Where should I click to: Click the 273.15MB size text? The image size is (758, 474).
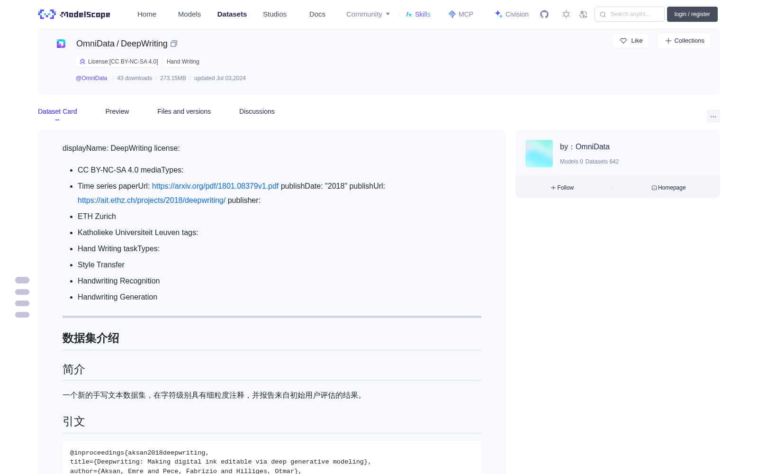pos(173,78)
